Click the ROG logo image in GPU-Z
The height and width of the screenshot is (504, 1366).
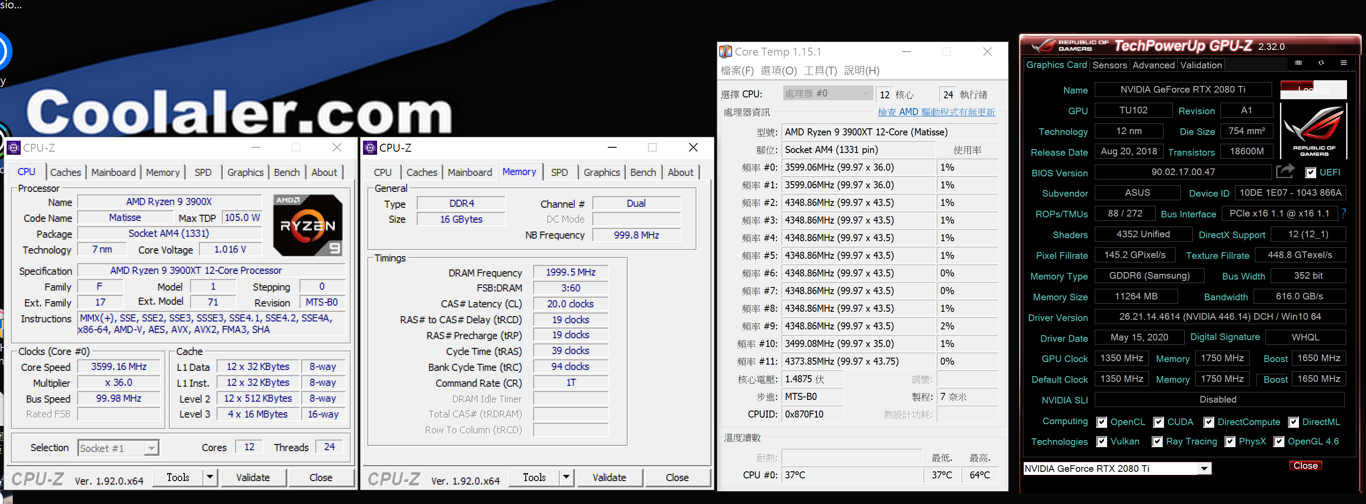[x=1314, y=131]
